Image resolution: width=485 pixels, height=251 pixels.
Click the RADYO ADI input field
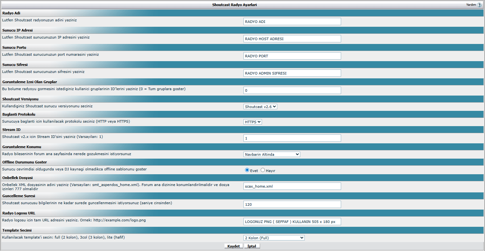click(x=292, y=22)
